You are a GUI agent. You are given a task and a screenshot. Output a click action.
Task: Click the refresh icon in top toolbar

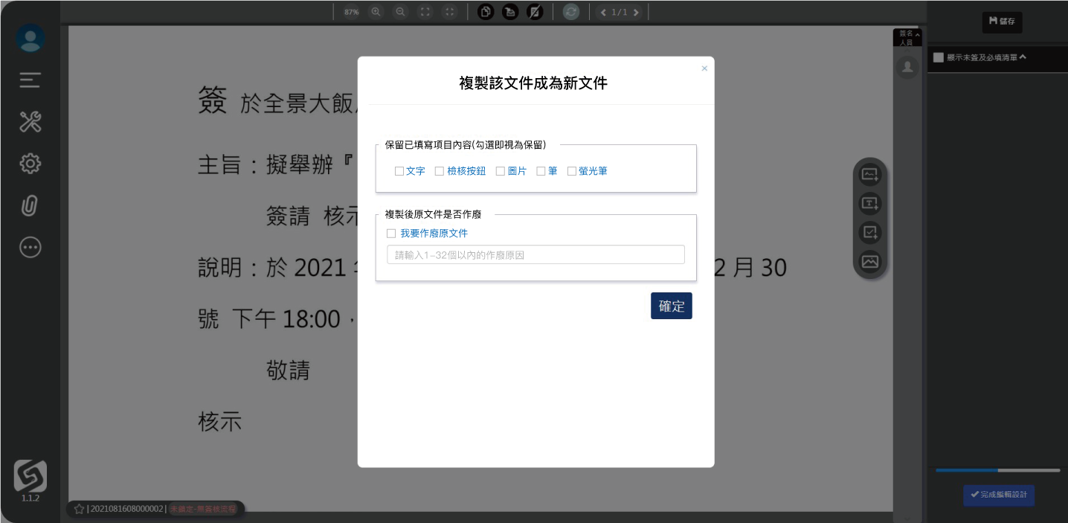pyautogui.click(x=570, y=12)
